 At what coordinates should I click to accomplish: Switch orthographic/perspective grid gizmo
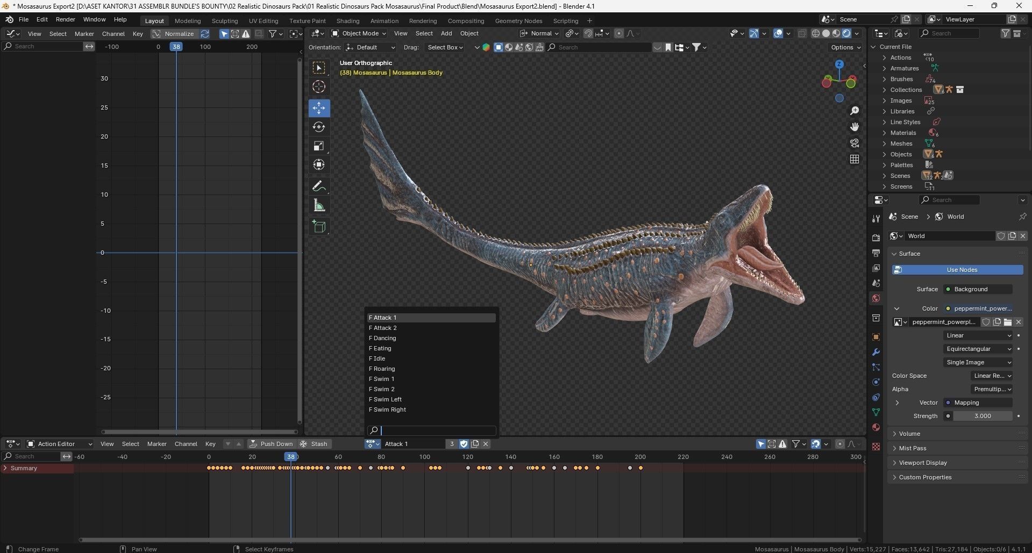click(x=854, y=159)
